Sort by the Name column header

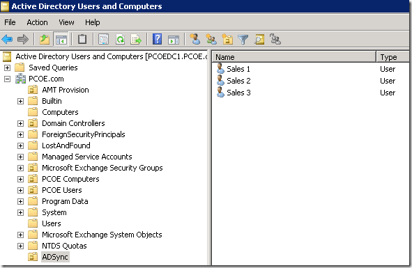click(294, 57)
